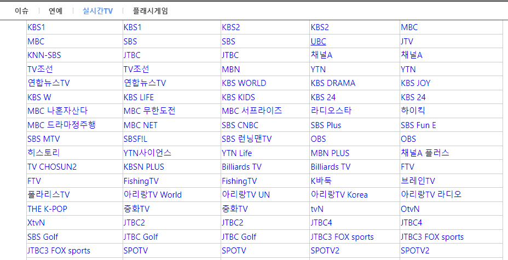
Task: Select the KBS JOY channel
Action: point(415,83)
